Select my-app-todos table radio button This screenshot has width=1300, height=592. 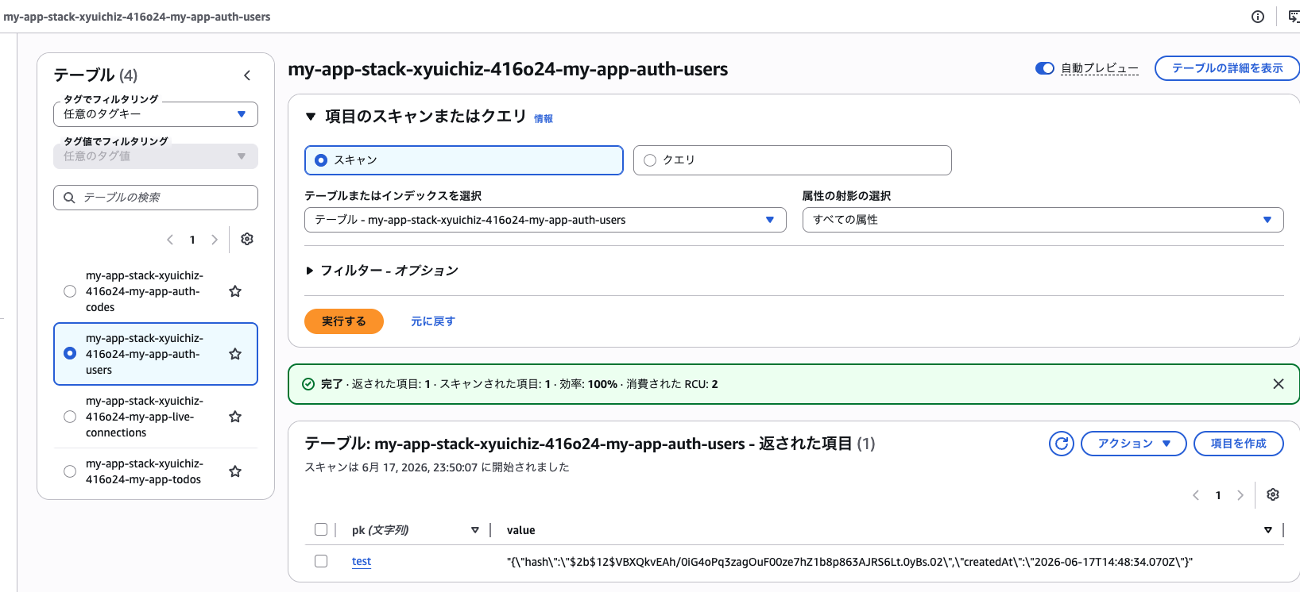click(70, 471)
